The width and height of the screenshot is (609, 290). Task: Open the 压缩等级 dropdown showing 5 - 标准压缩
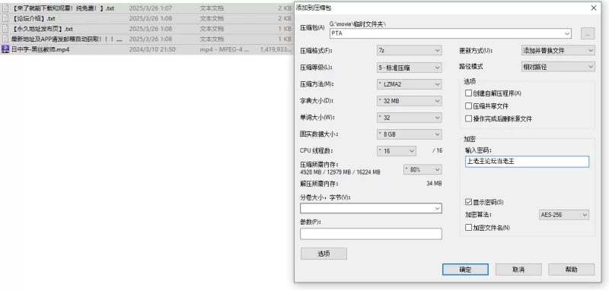[x=409, y=68]
